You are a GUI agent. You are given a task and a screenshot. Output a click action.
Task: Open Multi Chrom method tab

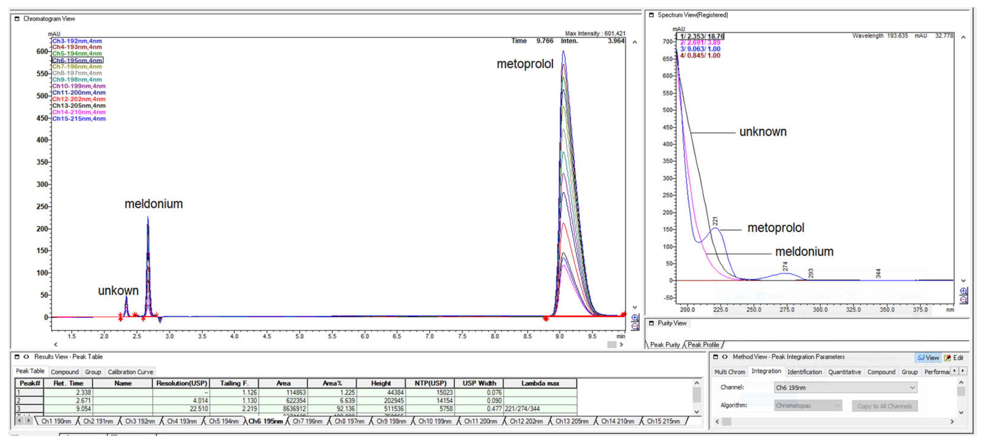tap(730, 372)
